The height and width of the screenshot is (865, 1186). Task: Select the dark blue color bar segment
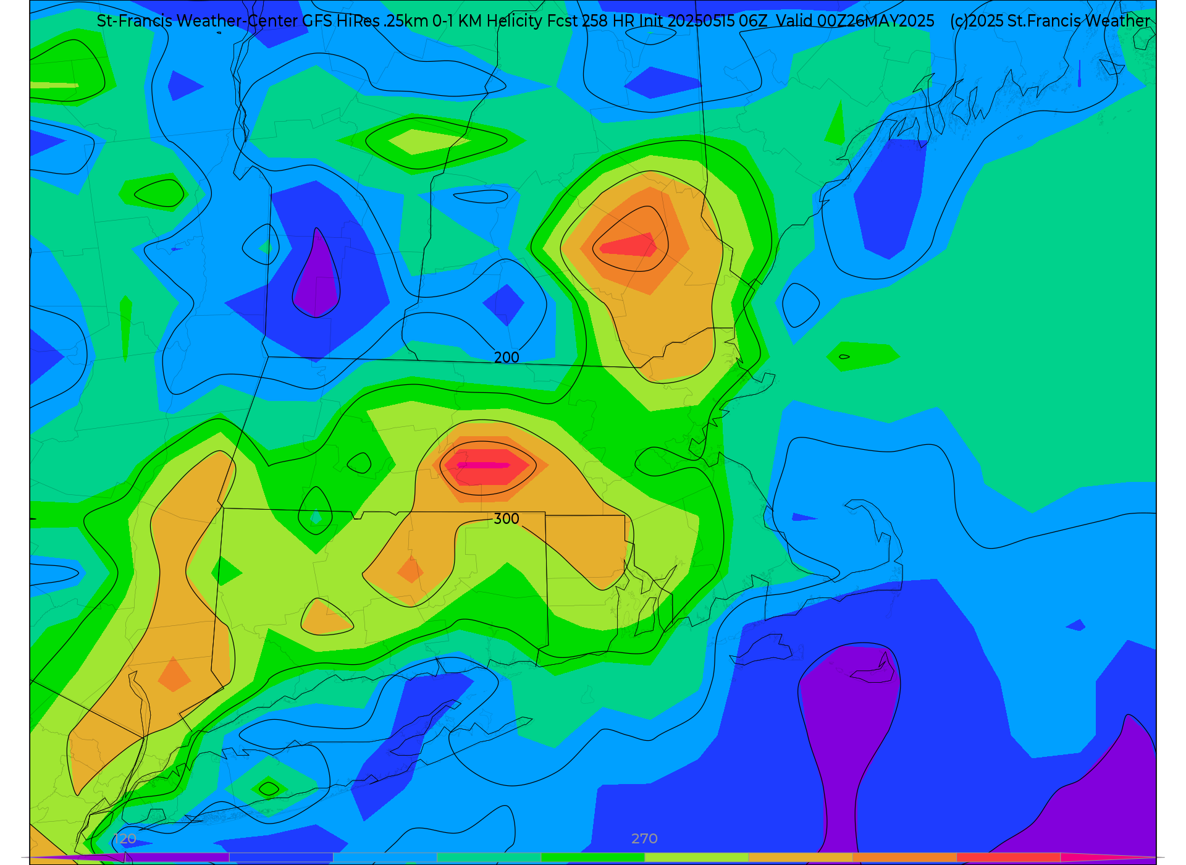[x=281, y=858]
